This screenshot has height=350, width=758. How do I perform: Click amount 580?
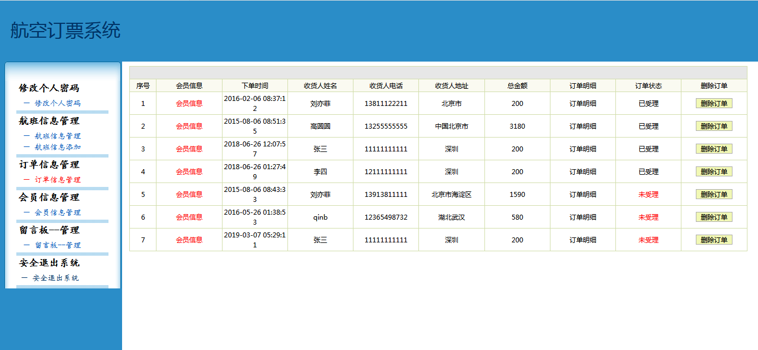[x=517, y=217]
